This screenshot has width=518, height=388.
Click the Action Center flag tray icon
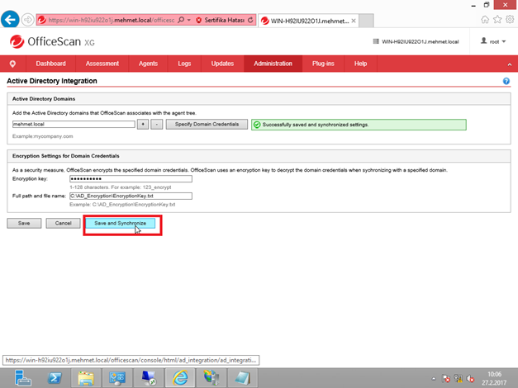click(446, 379)
